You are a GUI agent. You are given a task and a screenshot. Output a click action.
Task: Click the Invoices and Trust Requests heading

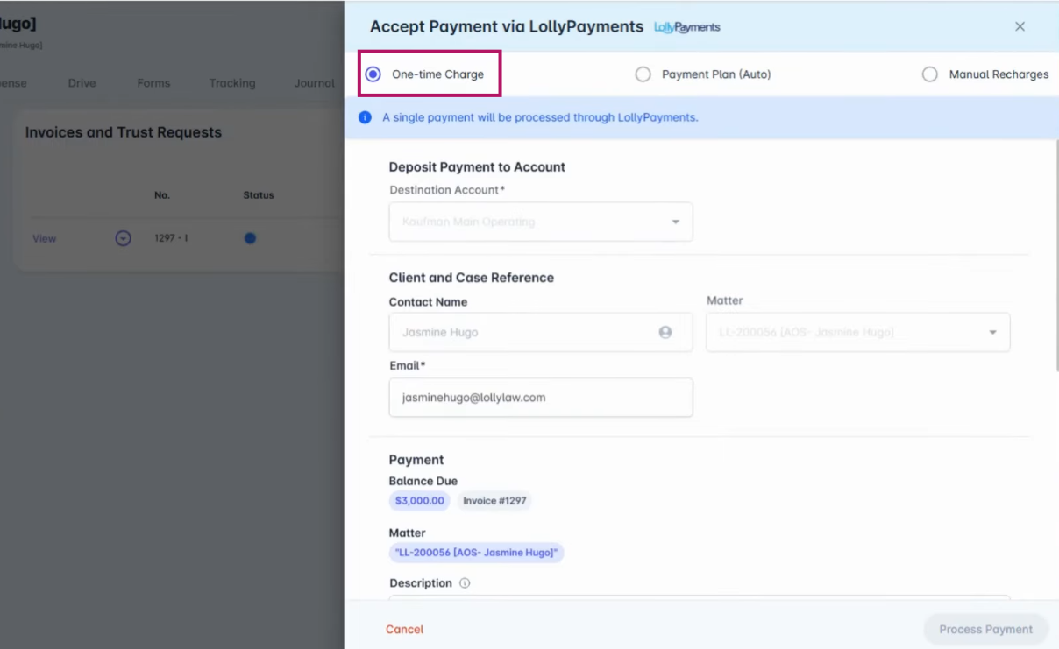124,132
